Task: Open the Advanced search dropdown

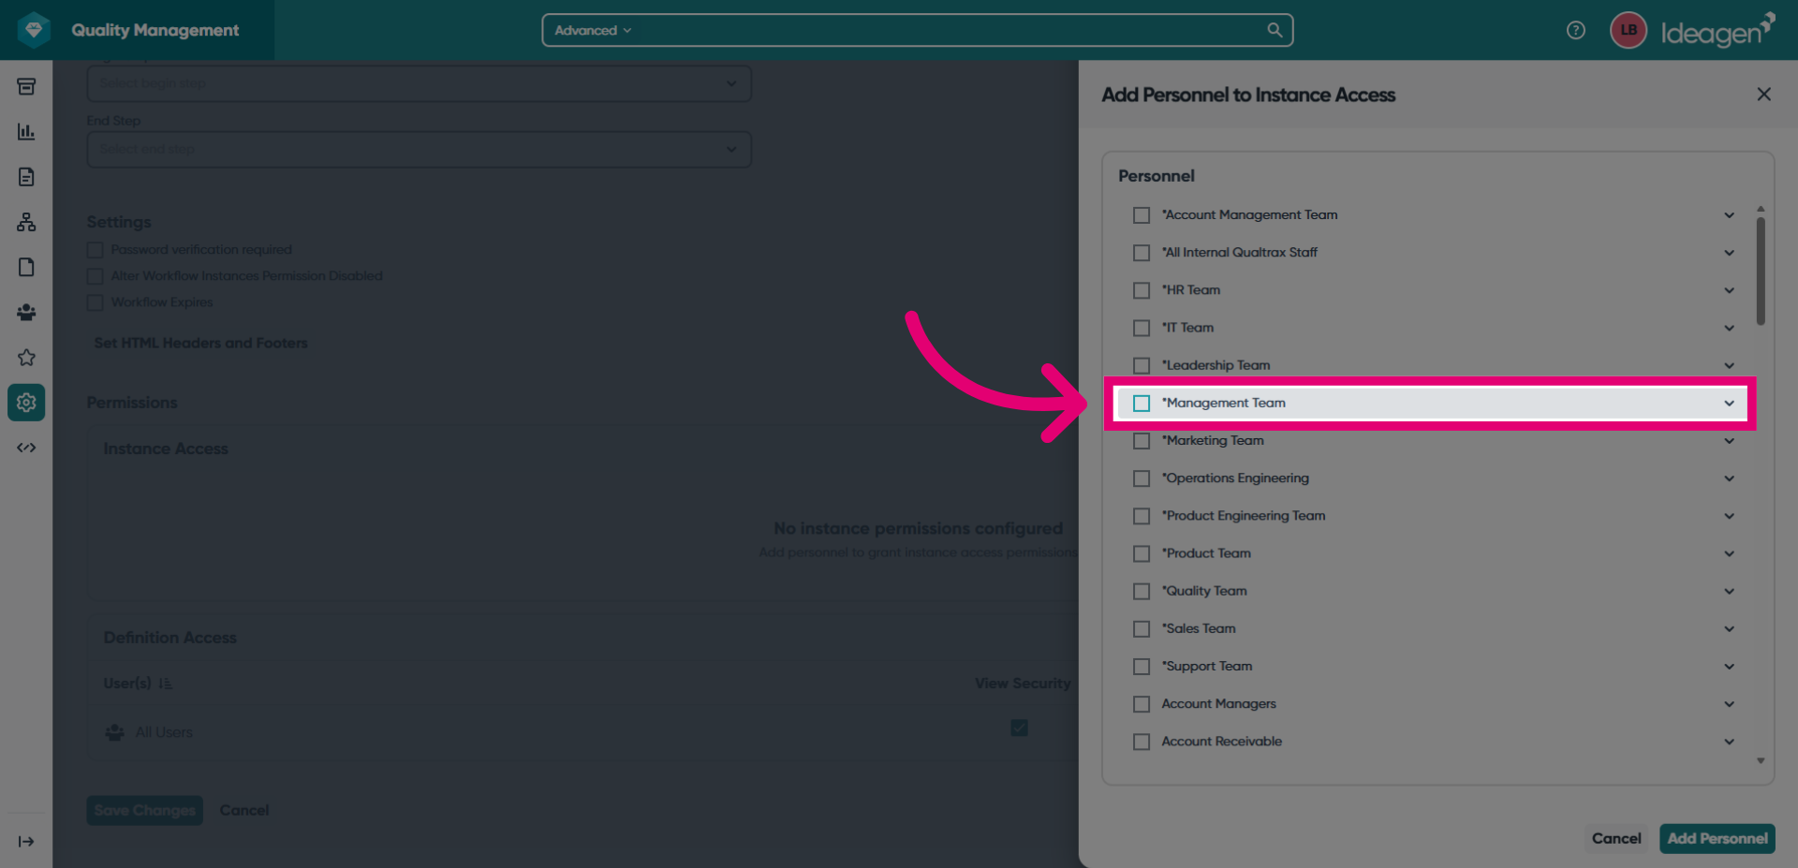Action: coord(593,30)
